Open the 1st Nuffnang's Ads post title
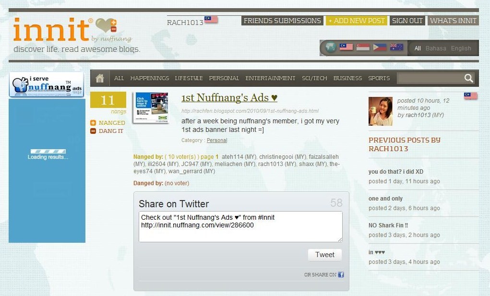The height and width of the screenshot is (296, 490). pyautogui.click(x=229, y=97)
